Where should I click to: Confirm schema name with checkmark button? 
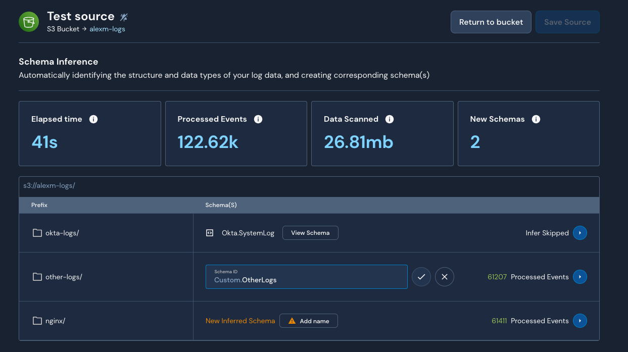pyautogui.click(x=421, y=277)
